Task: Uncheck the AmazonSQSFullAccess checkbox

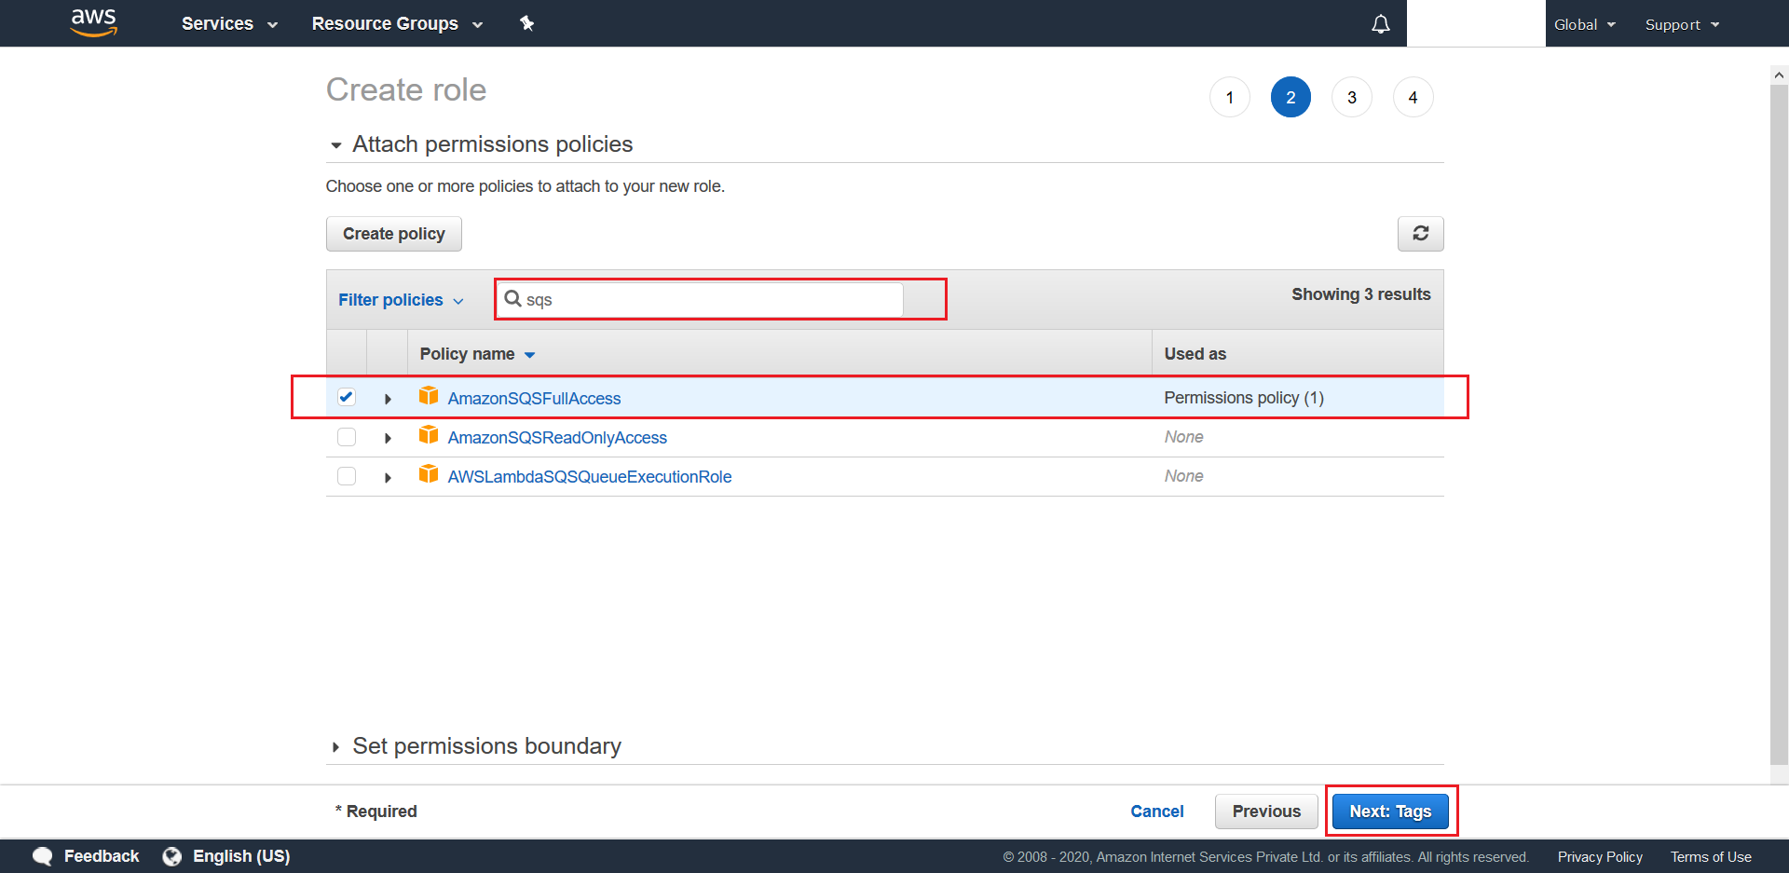Action: click(347, 397)
